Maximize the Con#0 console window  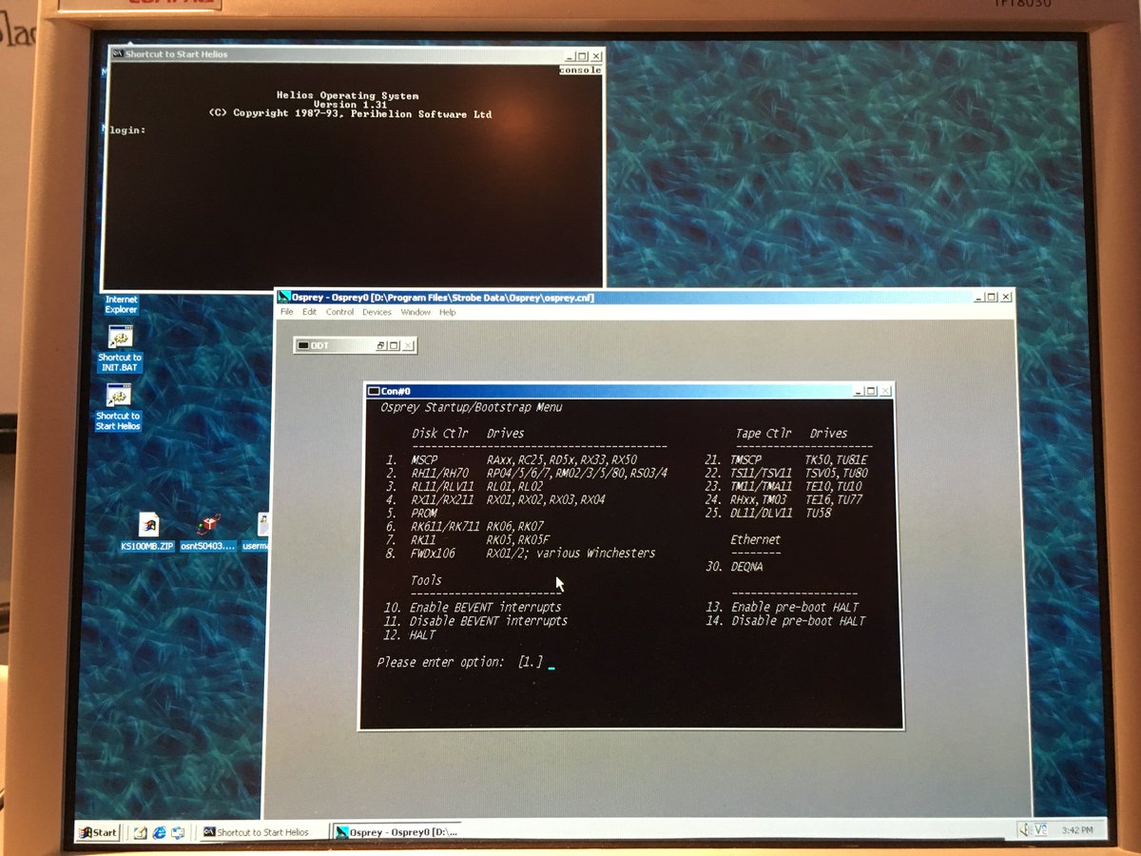pyautogui.click(x=872, y=391)
